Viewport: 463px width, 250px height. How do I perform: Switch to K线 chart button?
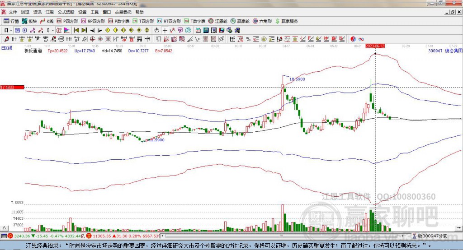47,21
